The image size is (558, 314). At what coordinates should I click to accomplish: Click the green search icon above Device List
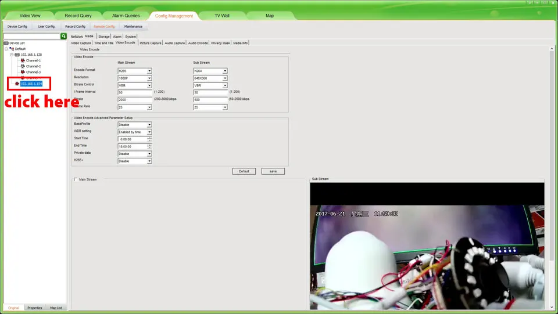[x=63, y=36]
